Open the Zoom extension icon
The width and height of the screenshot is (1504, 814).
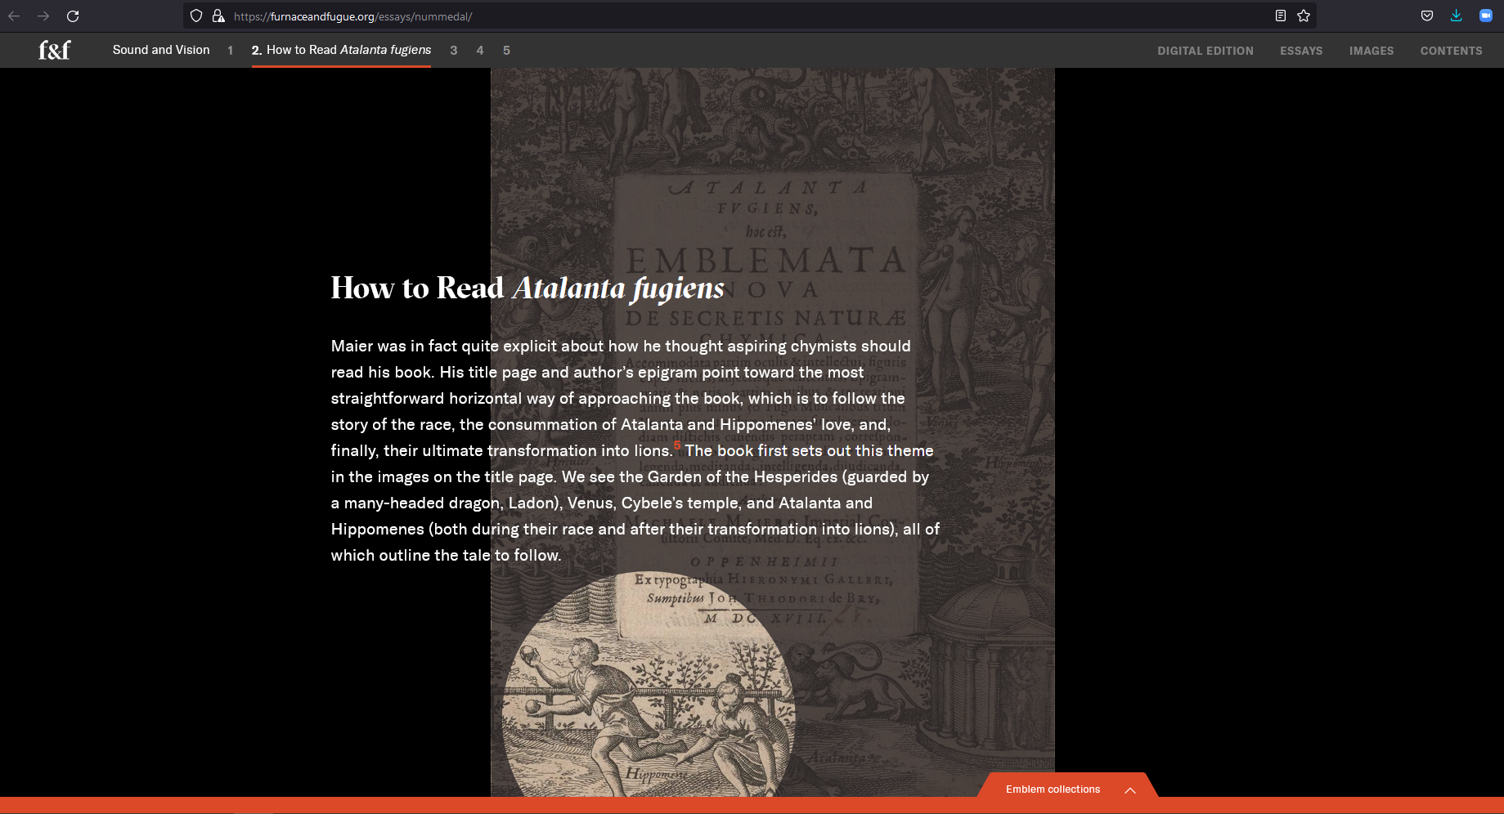point(1486,16)
